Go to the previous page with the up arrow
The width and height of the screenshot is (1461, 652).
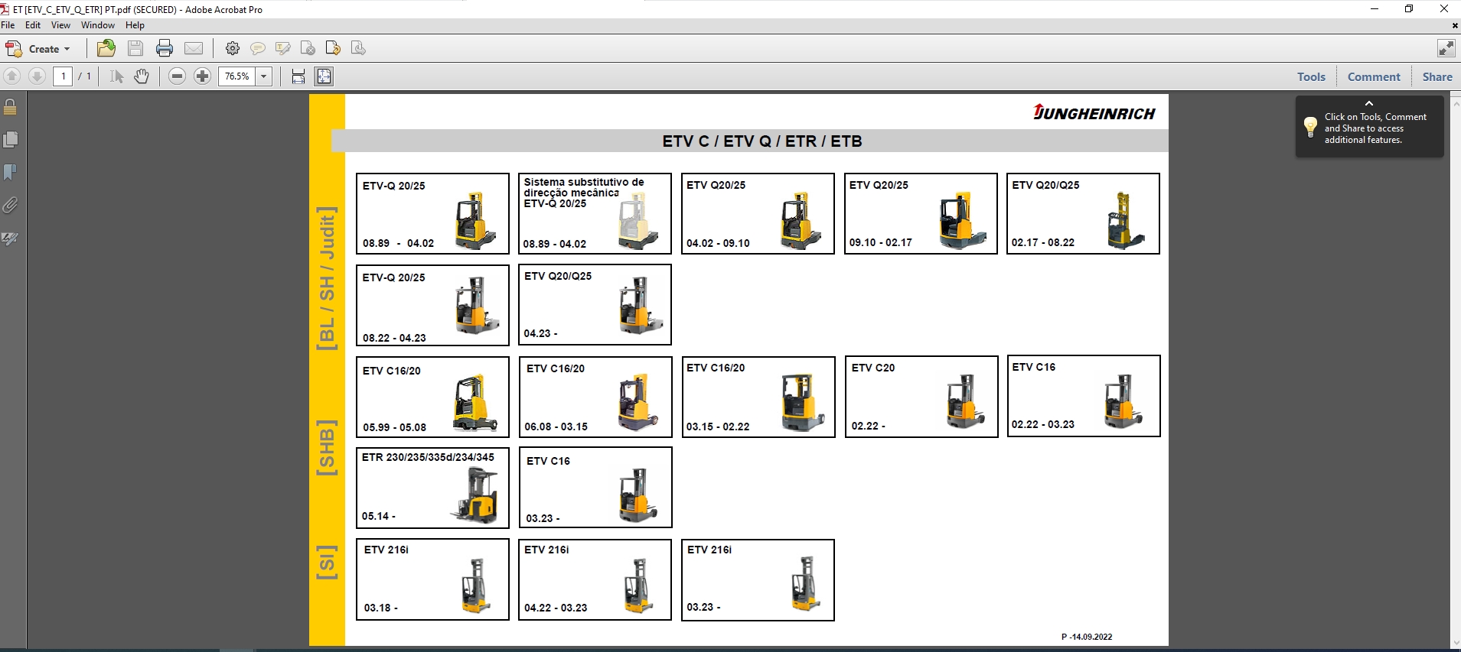tap(12, 76)
